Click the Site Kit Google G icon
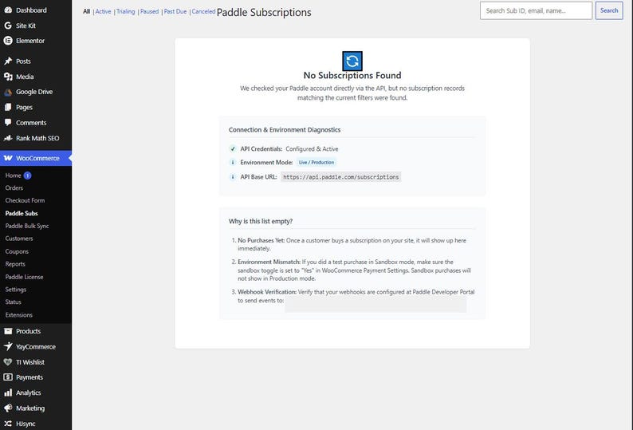 coord(8,26)
